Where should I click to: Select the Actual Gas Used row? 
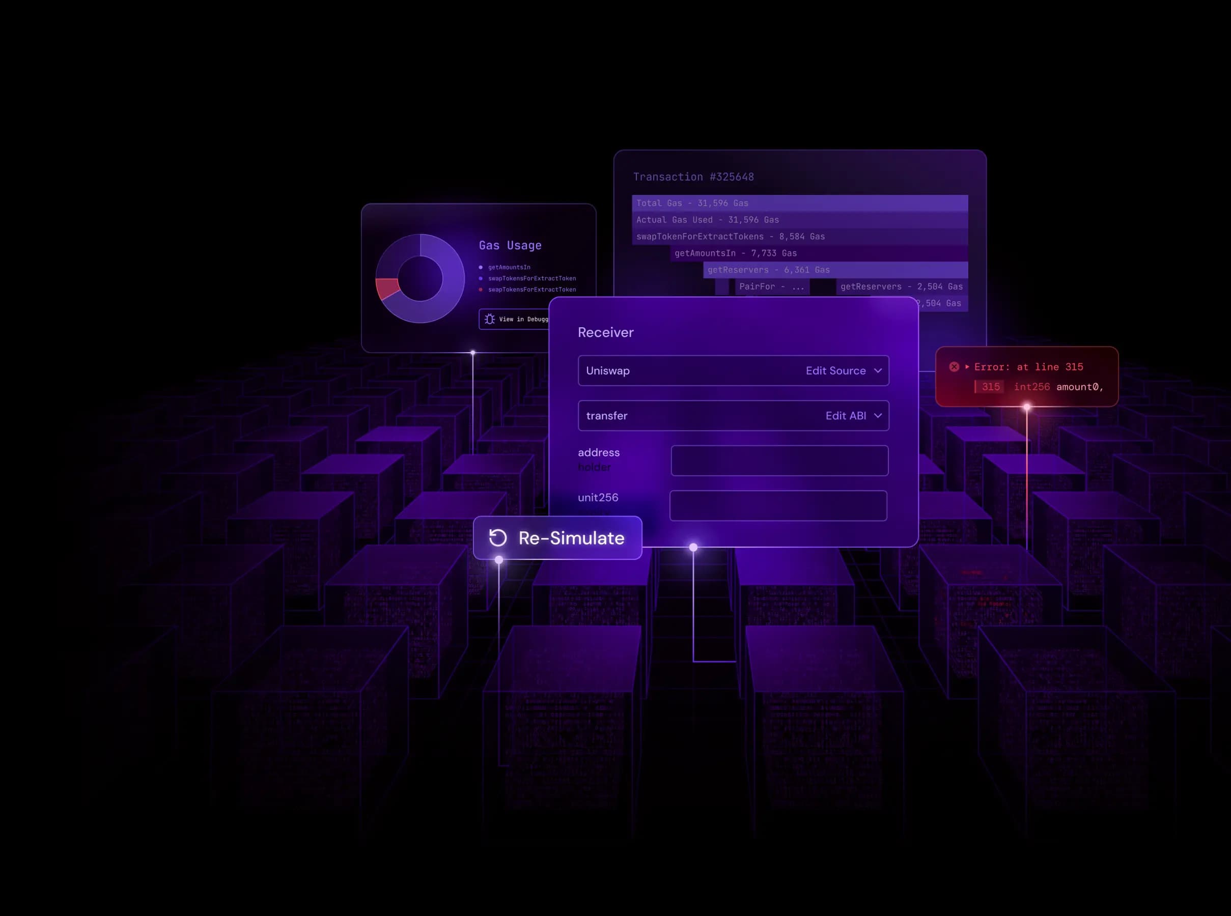(799, 219)
